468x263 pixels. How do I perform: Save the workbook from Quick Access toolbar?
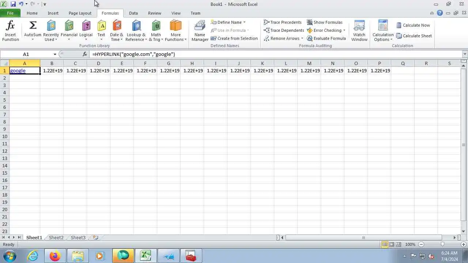point(13,4)
